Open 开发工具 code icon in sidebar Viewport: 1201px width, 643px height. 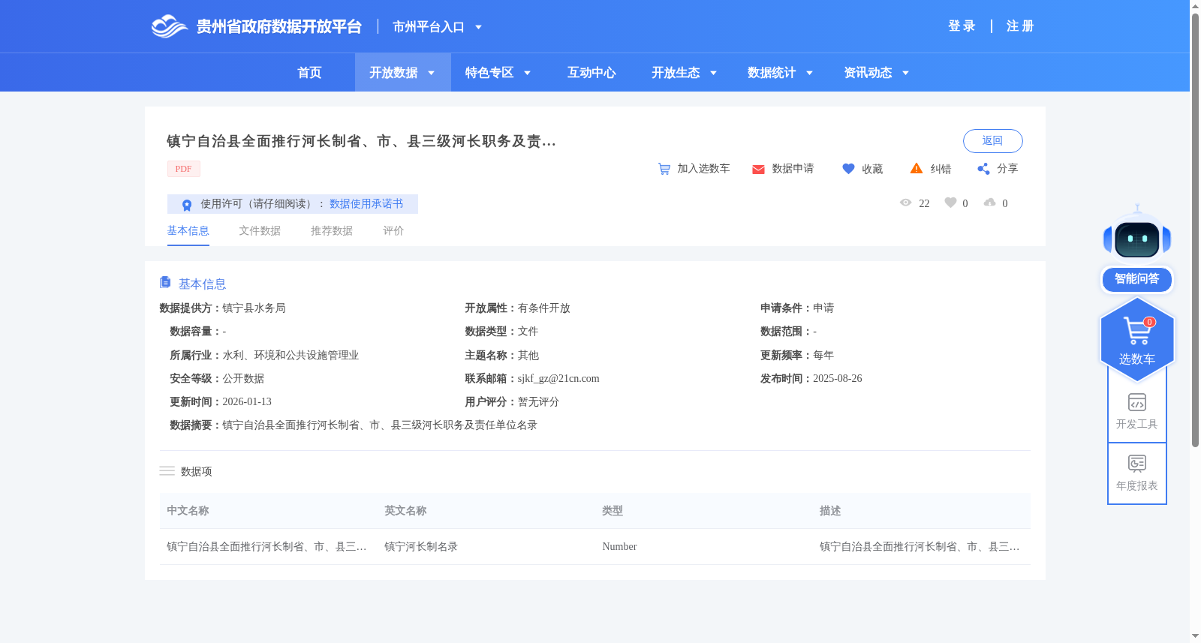pyautogui.click(x=1137, y=402)
